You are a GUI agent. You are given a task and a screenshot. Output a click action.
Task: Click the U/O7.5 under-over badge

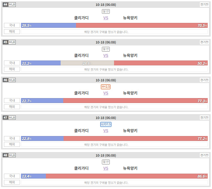pos(106,124)
